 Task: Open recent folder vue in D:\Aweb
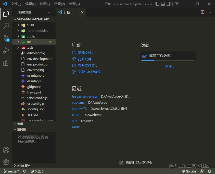click(74, 121)
